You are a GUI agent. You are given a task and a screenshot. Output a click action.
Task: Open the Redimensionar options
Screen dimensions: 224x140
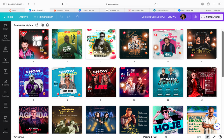click(43, 17)
